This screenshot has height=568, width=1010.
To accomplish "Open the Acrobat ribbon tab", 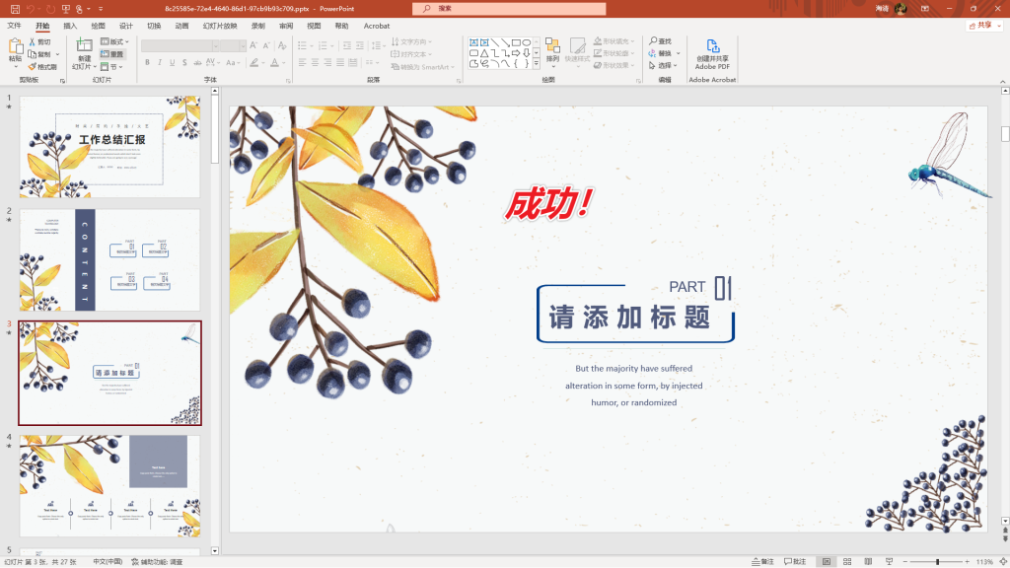I will pyautogui.click(x=376, y=26).
